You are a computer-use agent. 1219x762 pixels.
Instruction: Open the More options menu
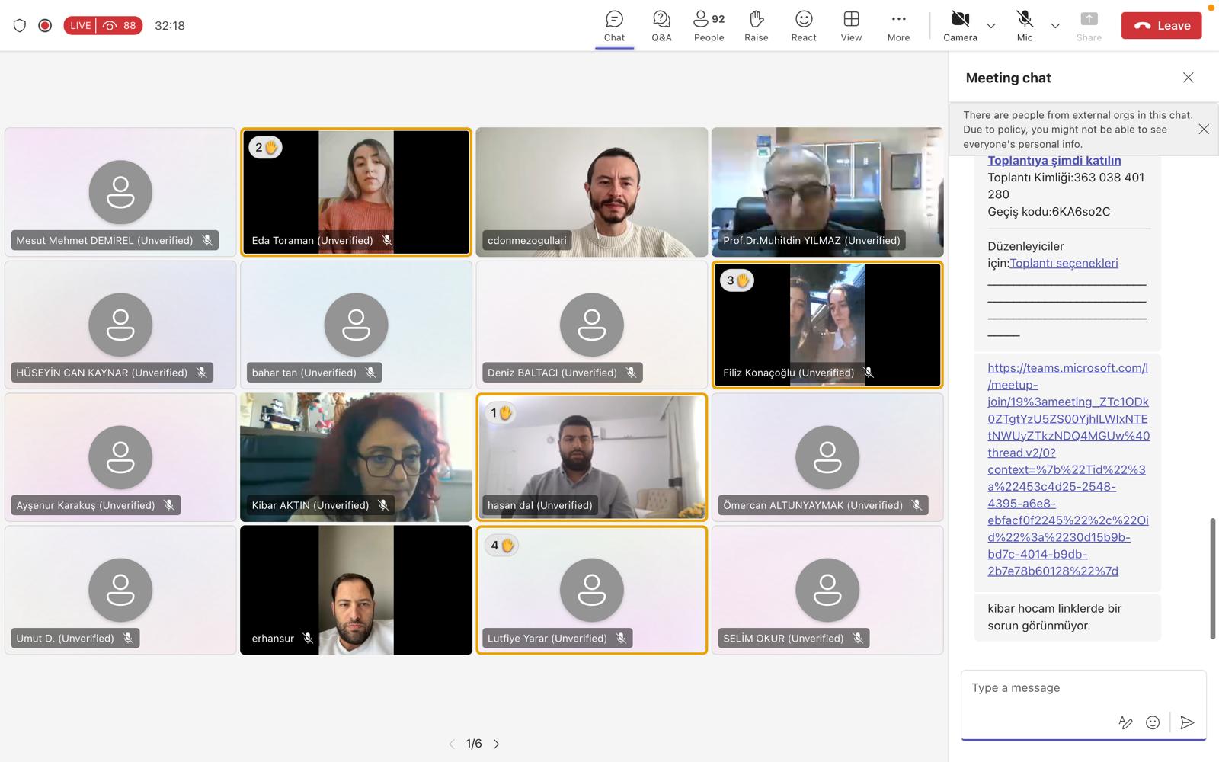[x=898, y=26]
